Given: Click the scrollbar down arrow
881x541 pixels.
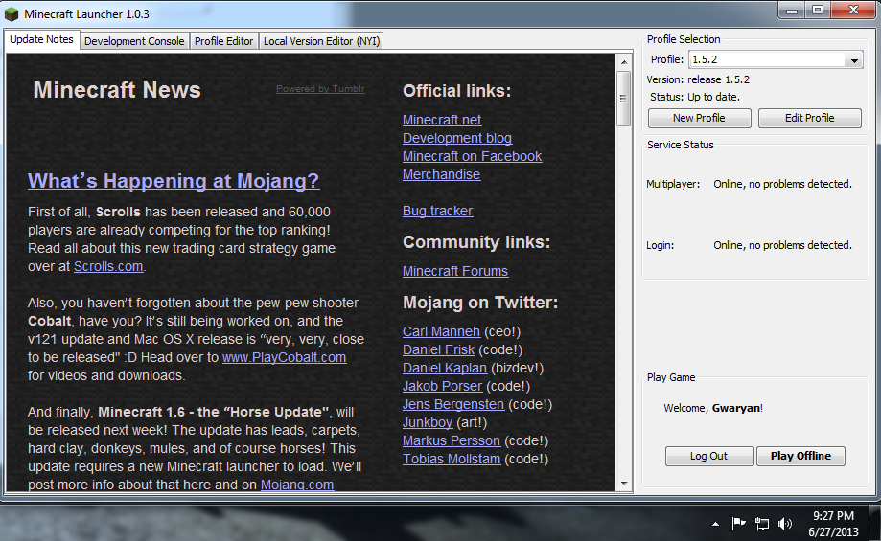Looking at the screenshot, I should click(x=624, y=484).
